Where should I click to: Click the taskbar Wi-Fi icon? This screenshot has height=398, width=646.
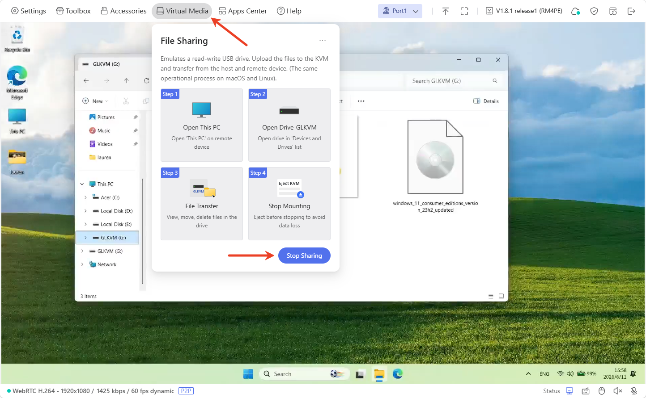click(x=560, y=374)
